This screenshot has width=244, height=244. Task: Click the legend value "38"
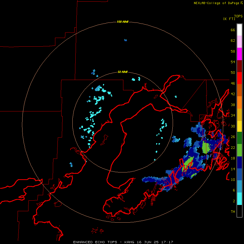(x=233, y=105)
